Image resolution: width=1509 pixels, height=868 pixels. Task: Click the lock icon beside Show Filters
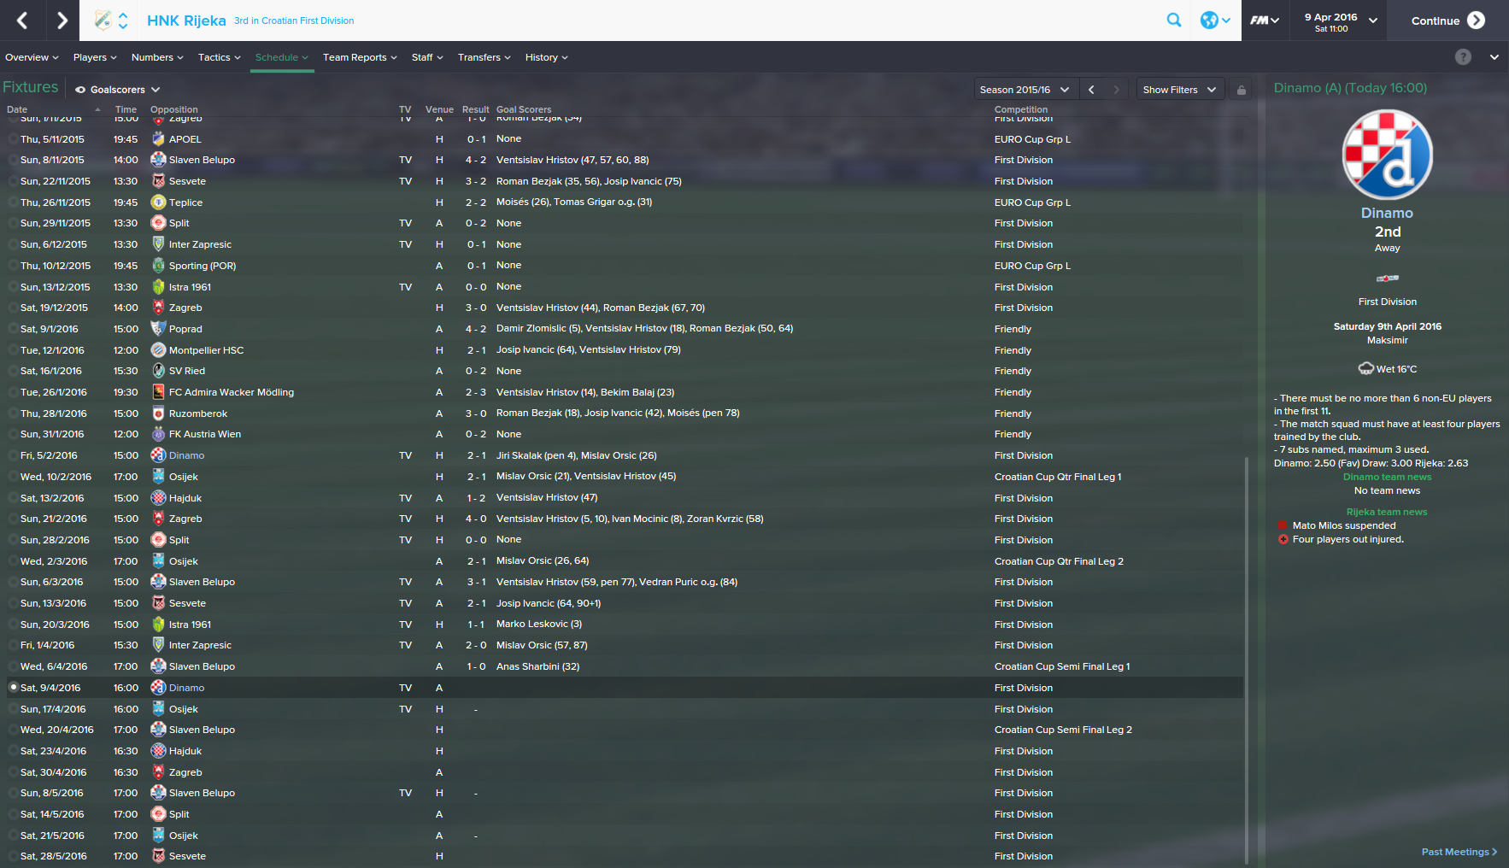pyautogui.click(x=1242, y=90)
